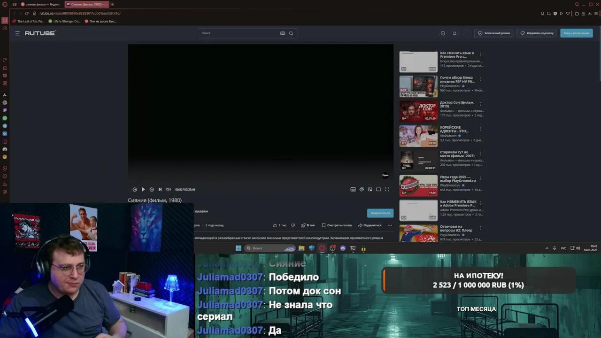Image resolution: width=601 pixels, height=338 pixels.
Task: Reload the Rutube page
Action: click(27, 13)
